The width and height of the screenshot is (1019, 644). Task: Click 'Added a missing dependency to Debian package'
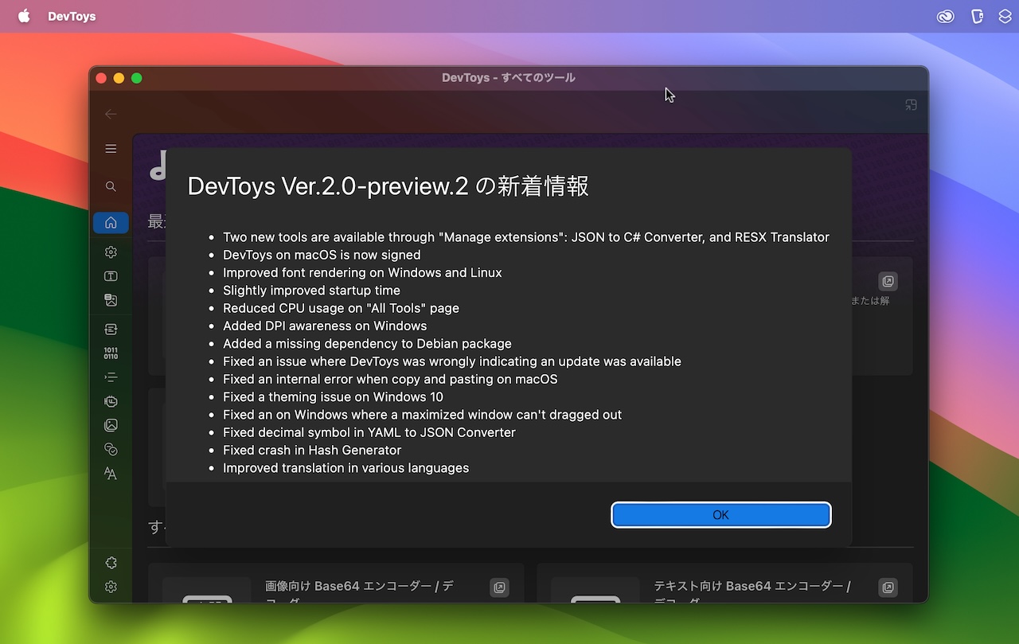[367, 344]
